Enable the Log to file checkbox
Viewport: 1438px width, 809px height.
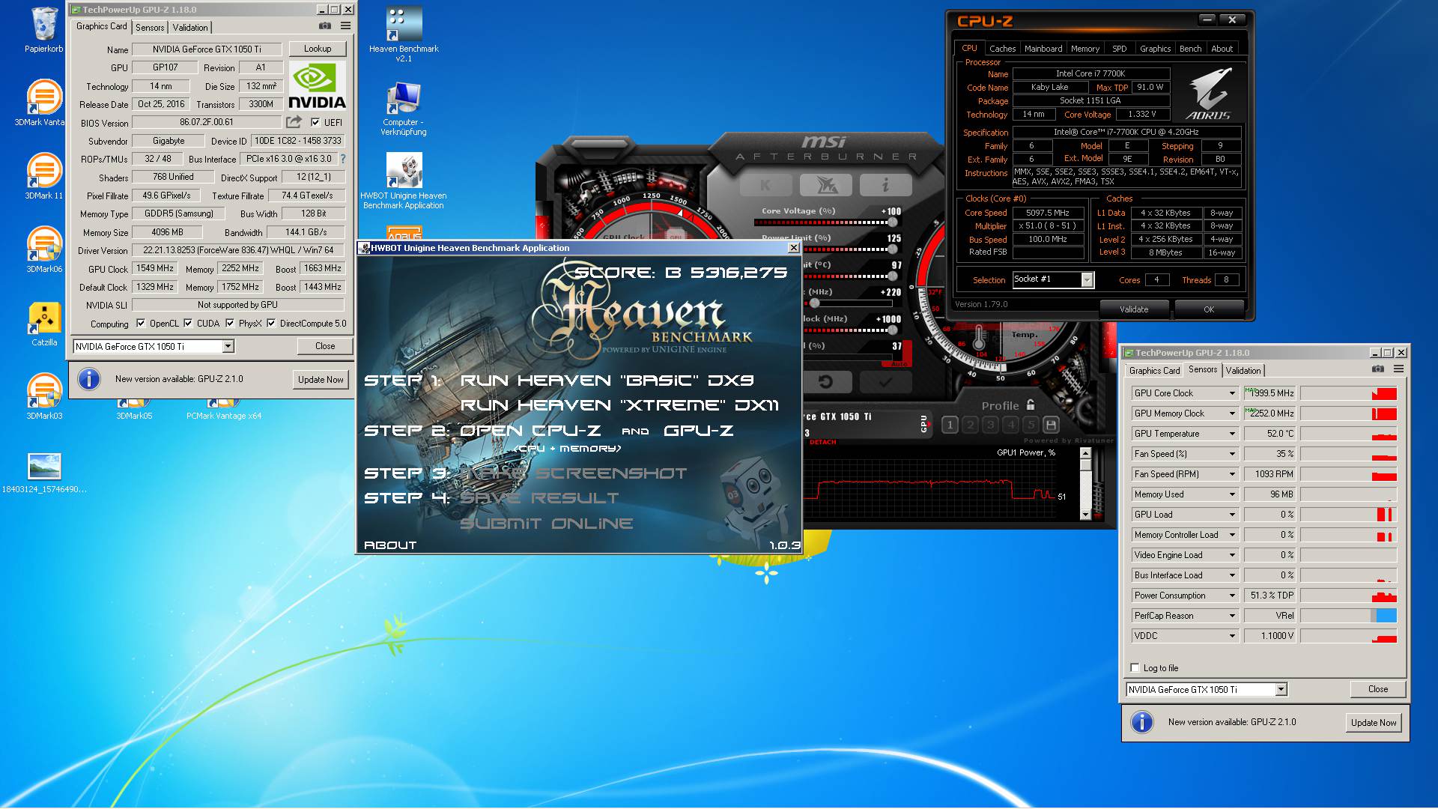tap(1135, 667)
